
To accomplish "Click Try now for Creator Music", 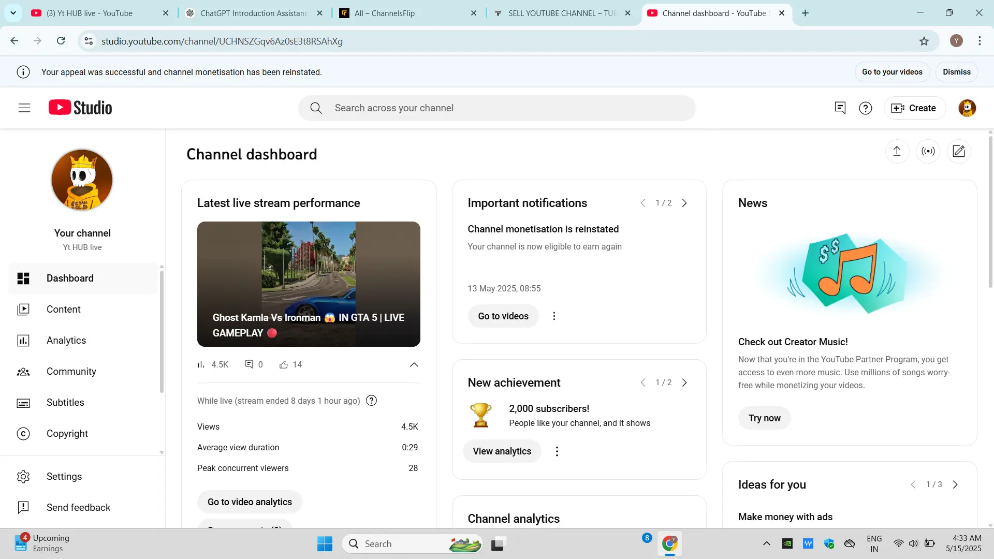I will pyautogui.click(x=764, y=418).
